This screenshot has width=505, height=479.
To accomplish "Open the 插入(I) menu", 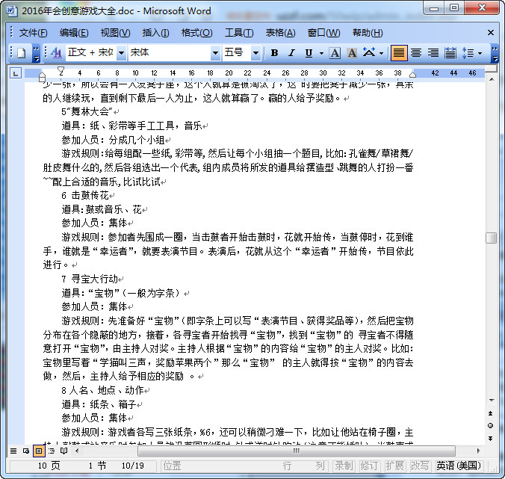I will click(155, 33).
